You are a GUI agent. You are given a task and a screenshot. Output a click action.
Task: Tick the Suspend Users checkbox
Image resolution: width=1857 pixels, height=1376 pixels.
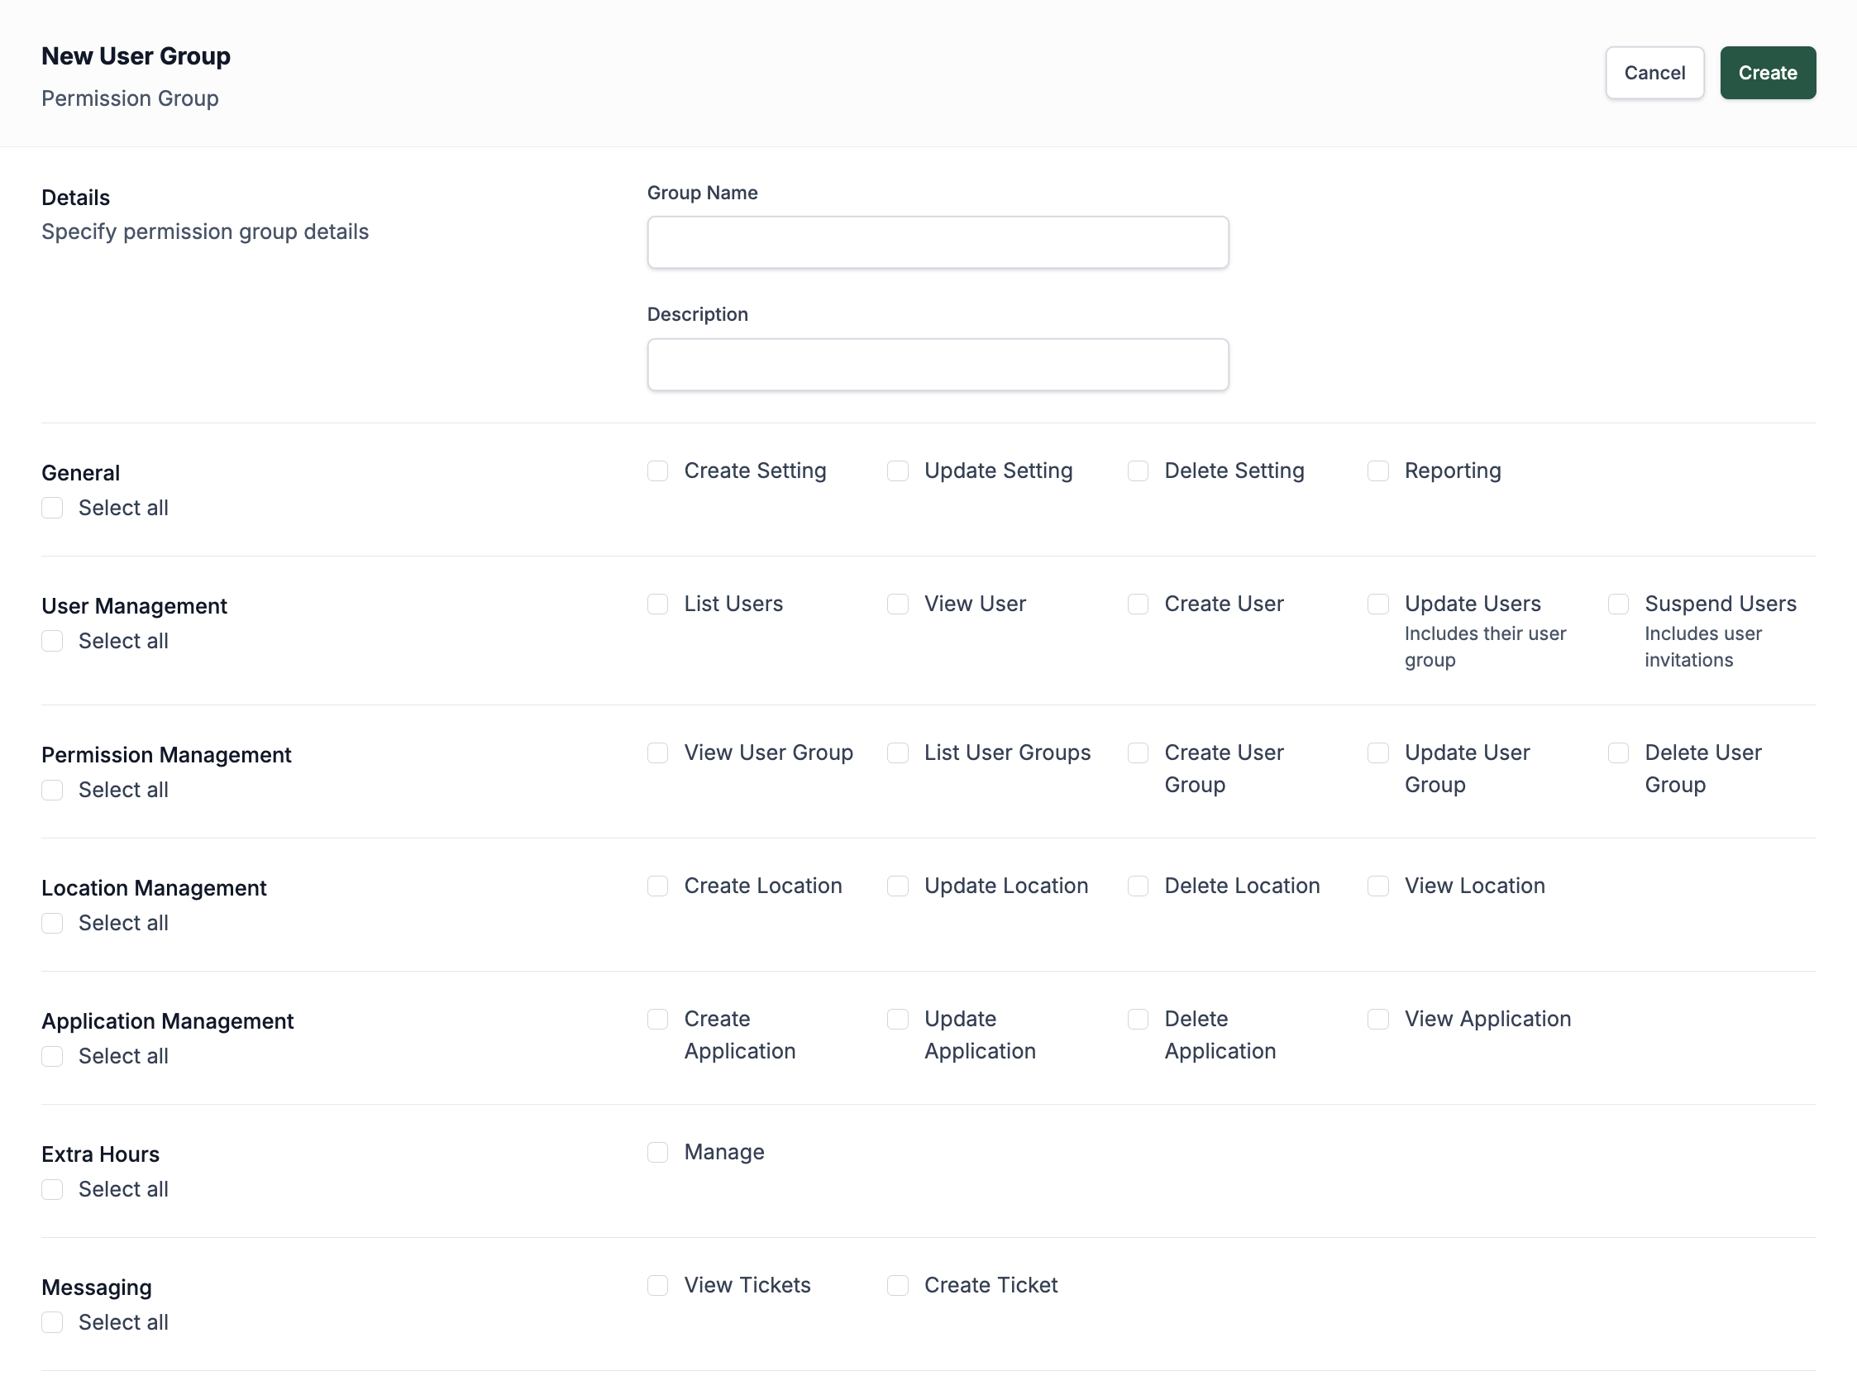(x=1618, y=604)
